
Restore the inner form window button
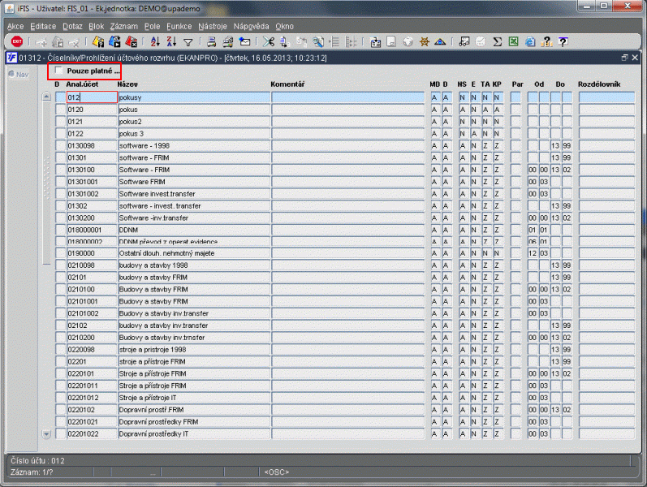pos(625,58)
